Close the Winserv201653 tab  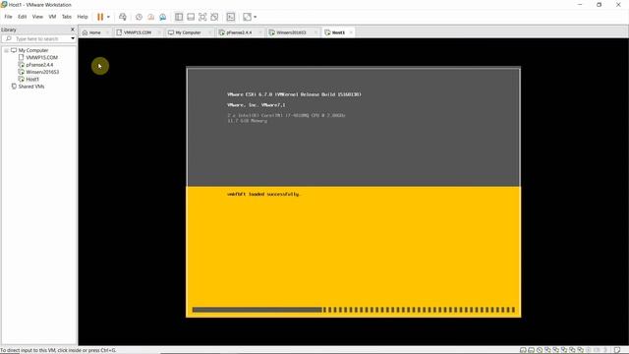315,32
